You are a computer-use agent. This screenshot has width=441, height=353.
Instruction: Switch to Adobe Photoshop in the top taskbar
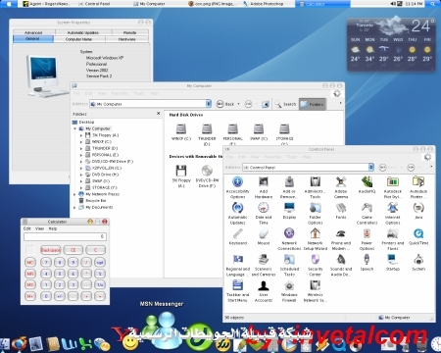(264, 4)
